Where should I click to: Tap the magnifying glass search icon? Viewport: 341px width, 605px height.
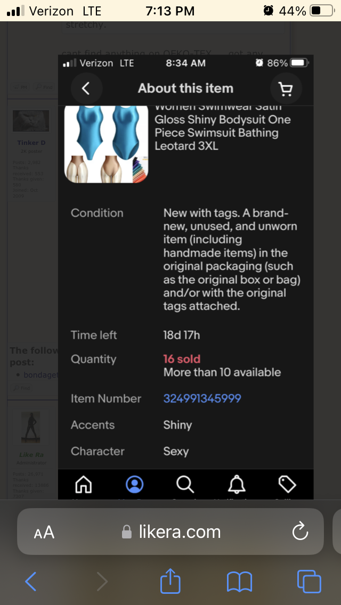pos(185,484)
